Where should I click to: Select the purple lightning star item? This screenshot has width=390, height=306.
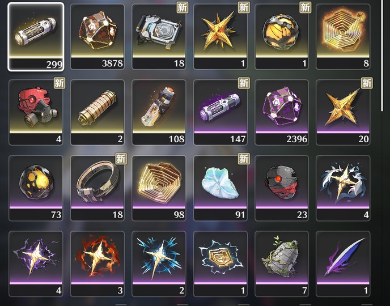coord(36,264)
